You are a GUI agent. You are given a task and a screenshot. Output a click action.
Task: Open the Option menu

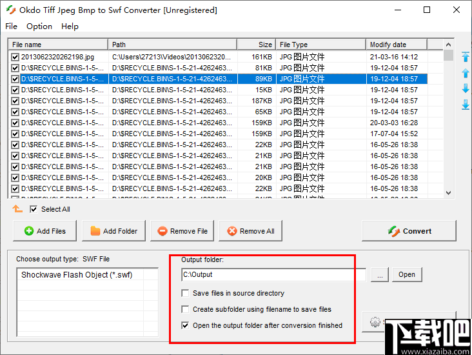coord(39,26)
